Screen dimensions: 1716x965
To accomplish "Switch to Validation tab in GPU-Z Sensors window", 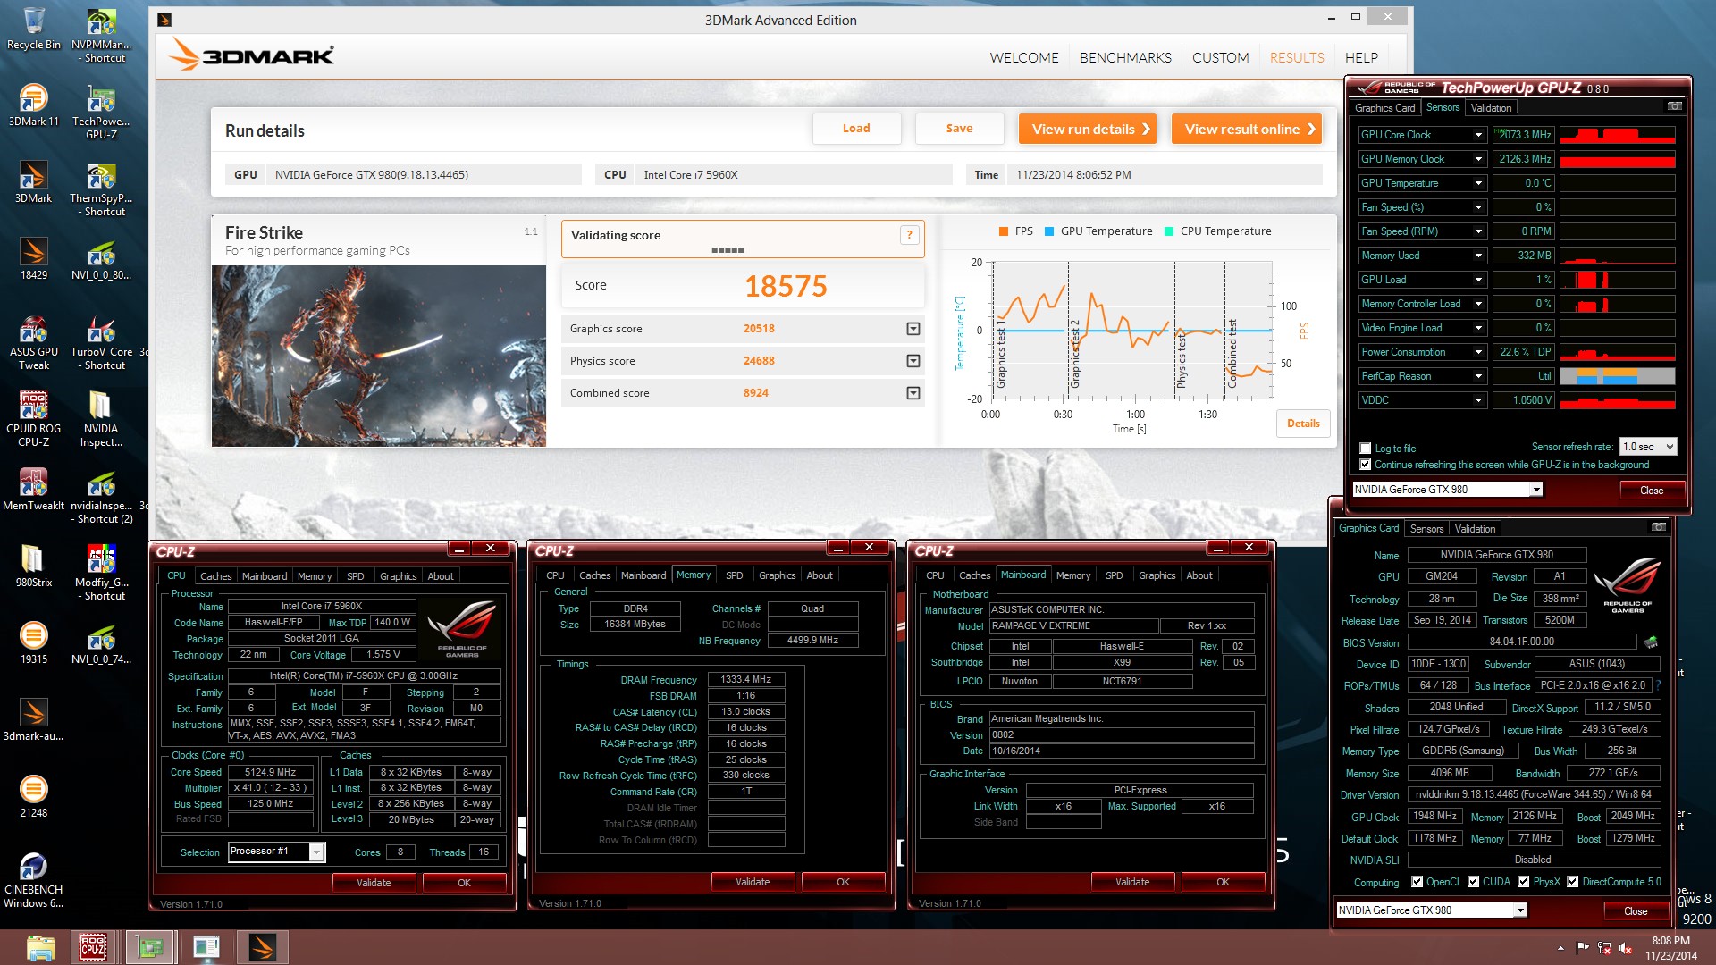I will (x=1491, y=108).
